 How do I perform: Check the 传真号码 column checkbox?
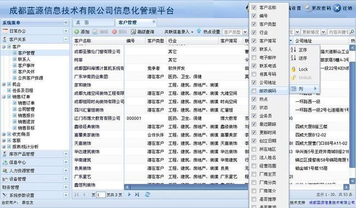point(254,74)
